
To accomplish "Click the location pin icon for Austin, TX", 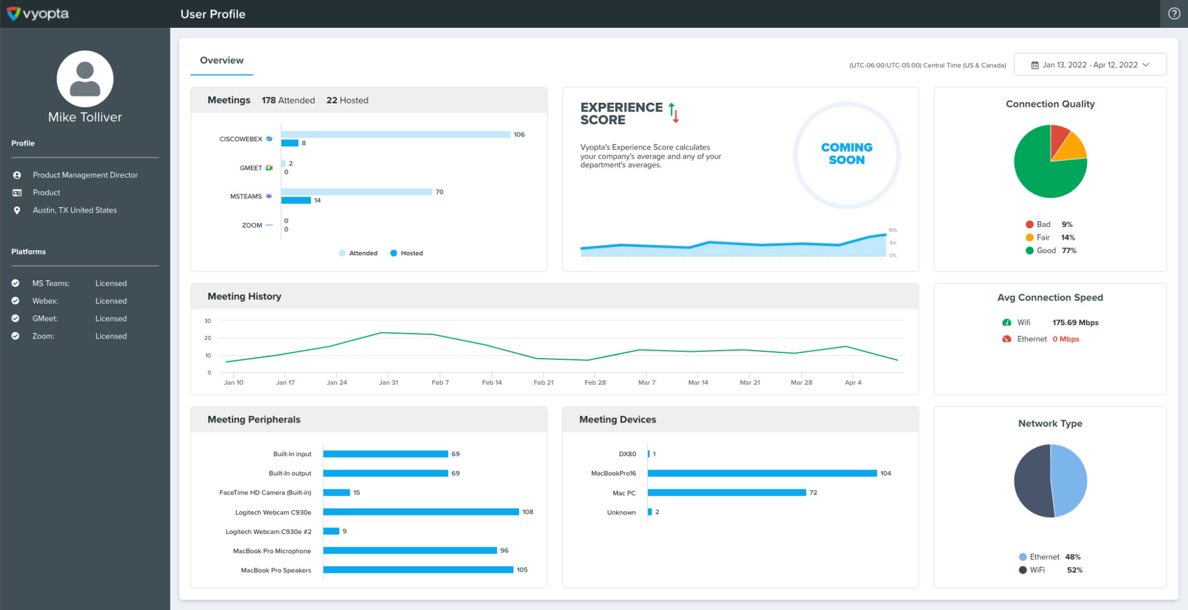I will [17, 210].
